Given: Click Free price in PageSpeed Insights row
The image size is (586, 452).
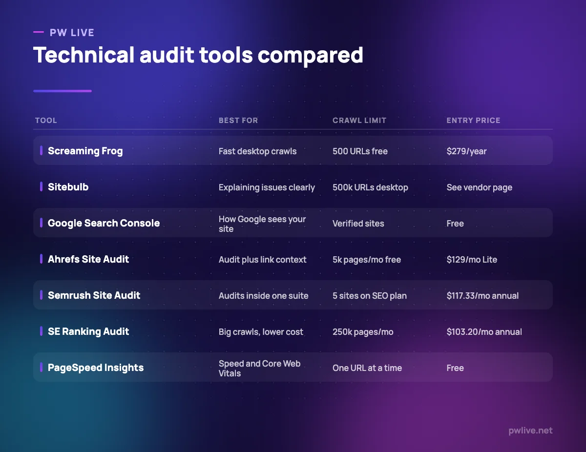Looking at the screenshot, I should click(x=455, y=368).
